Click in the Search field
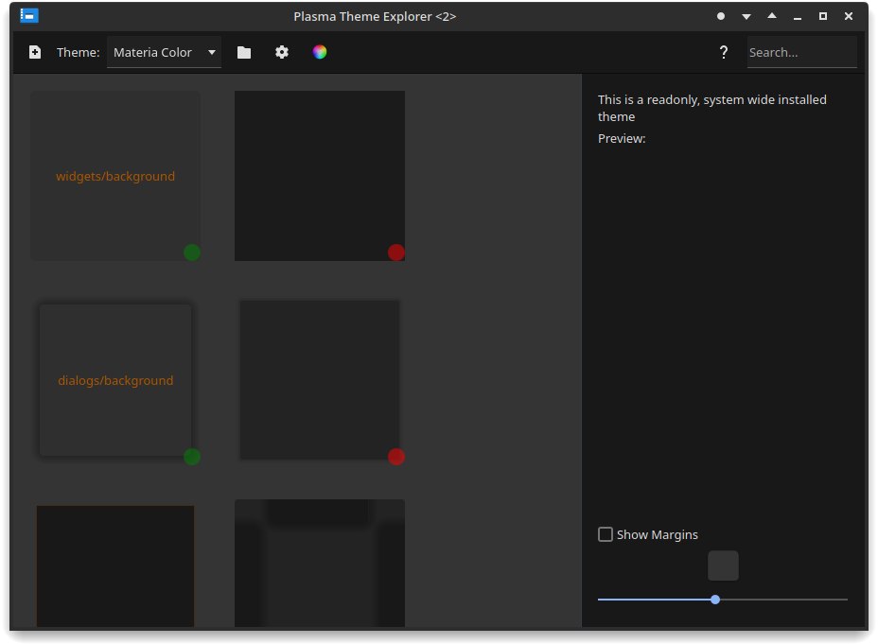The height and width of the screenshot is (644, 878). [x=802, y=53]
